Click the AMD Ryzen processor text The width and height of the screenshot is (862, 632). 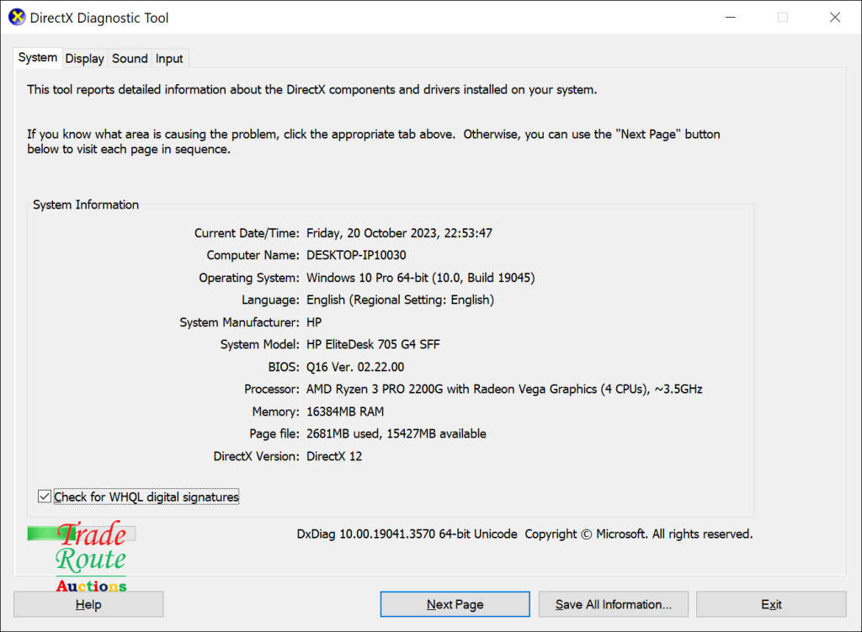pyautogui.click(x=503, y=390)
